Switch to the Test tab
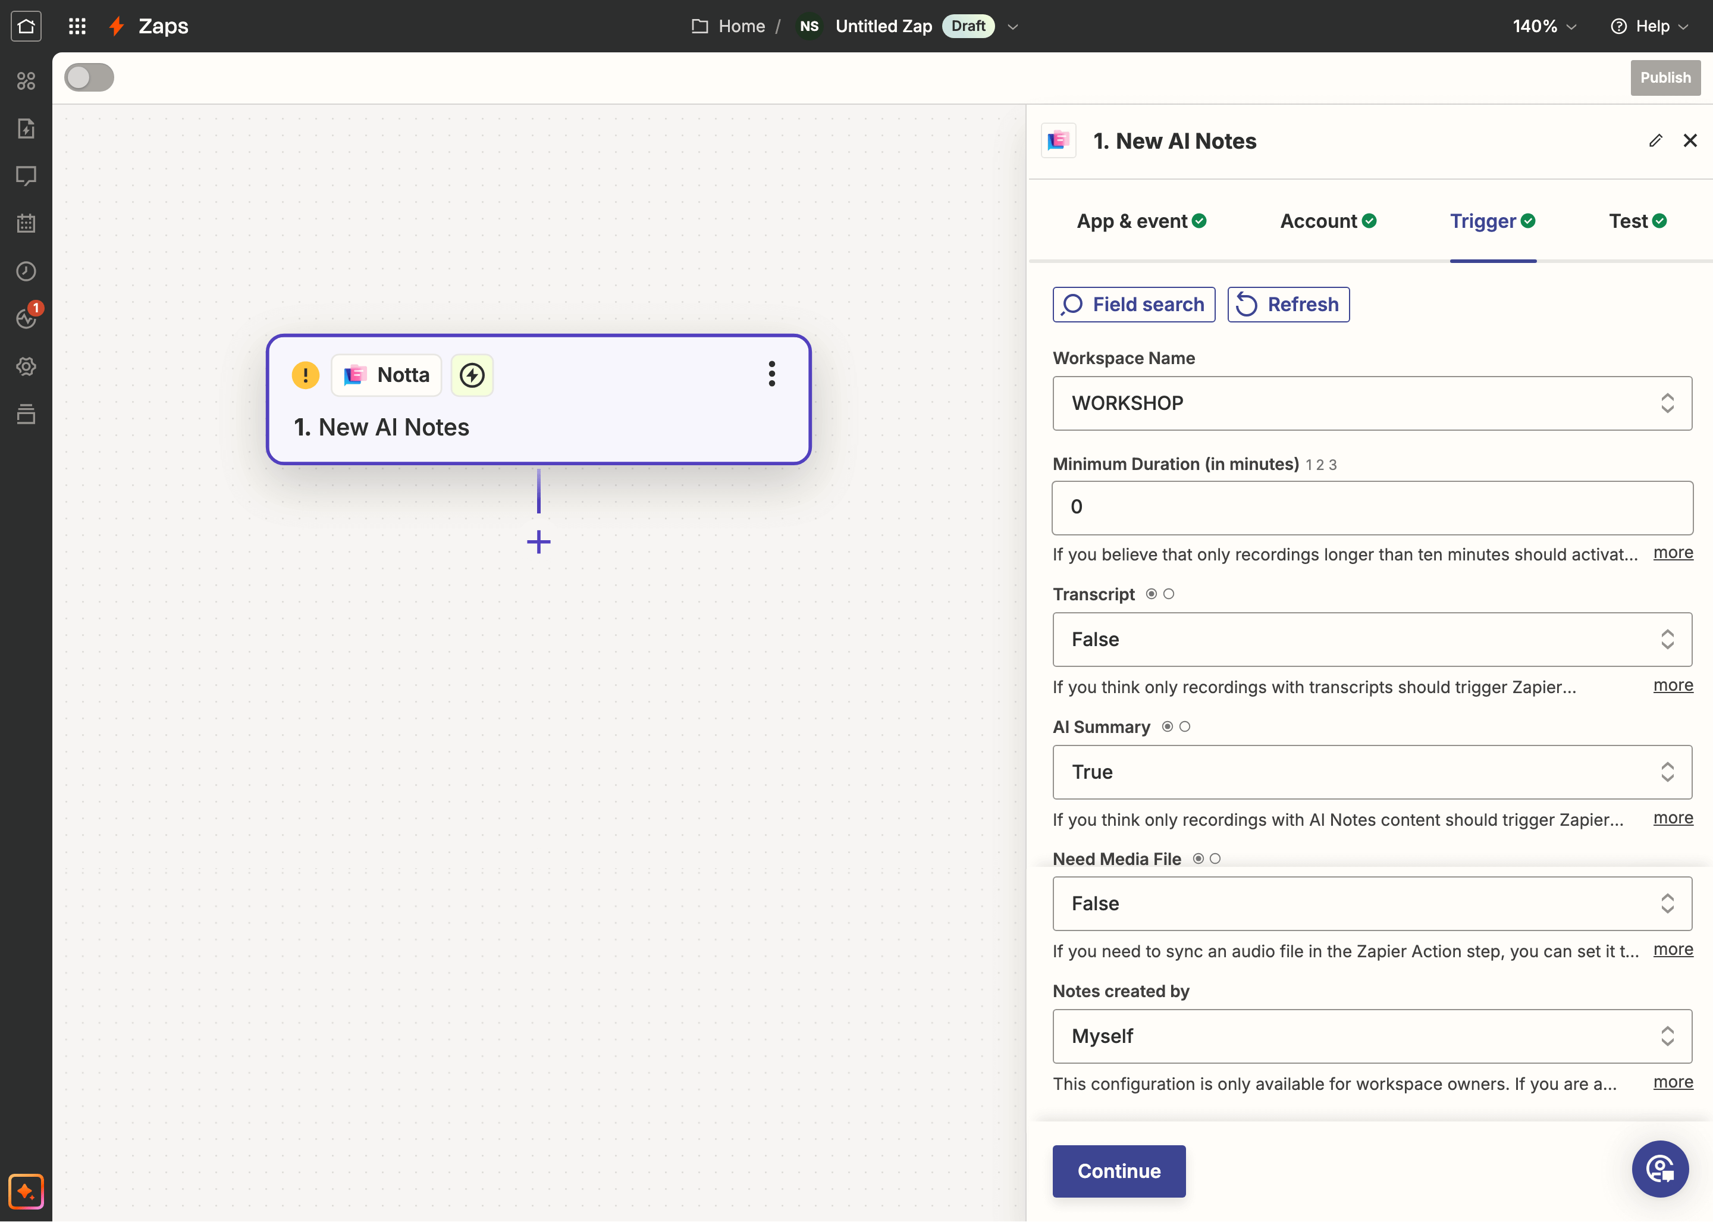1713x1222 pixels. pos(1638,221)
